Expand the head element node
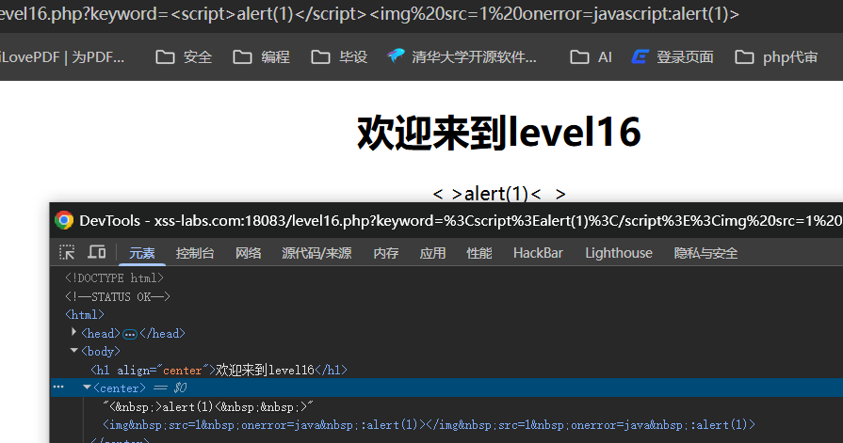The width and height of the screenshot is (843, 443). [73, 332]
